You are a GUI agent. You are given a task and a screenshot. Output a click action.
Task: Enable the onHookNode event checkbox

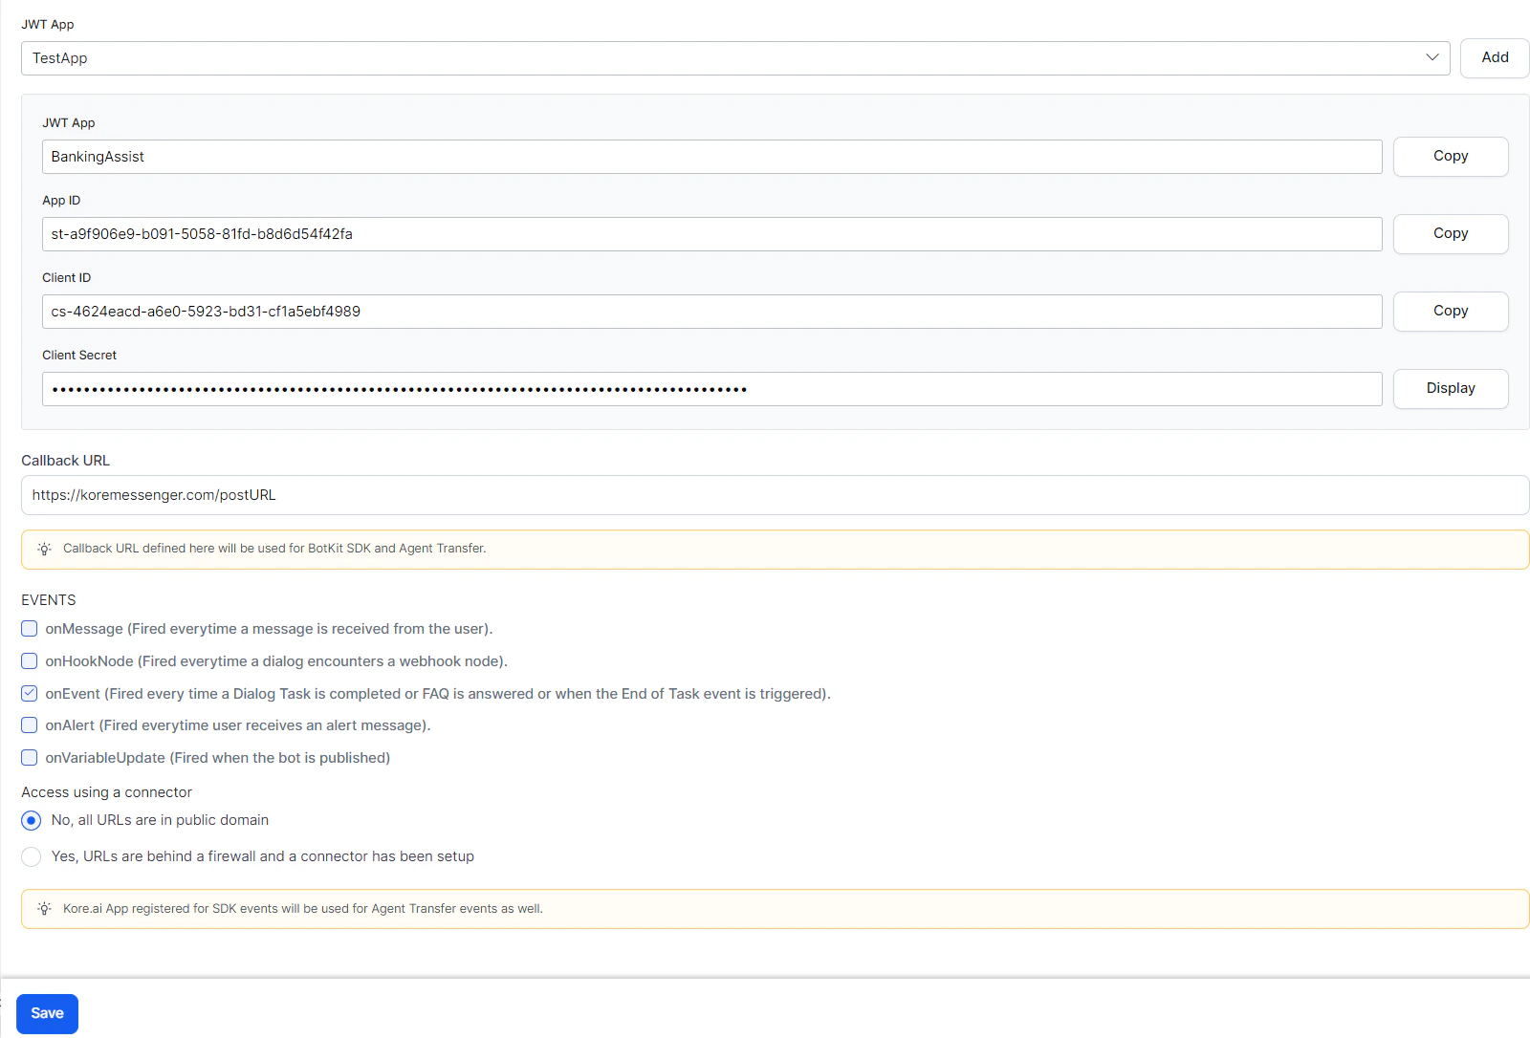tap(30, 661)
